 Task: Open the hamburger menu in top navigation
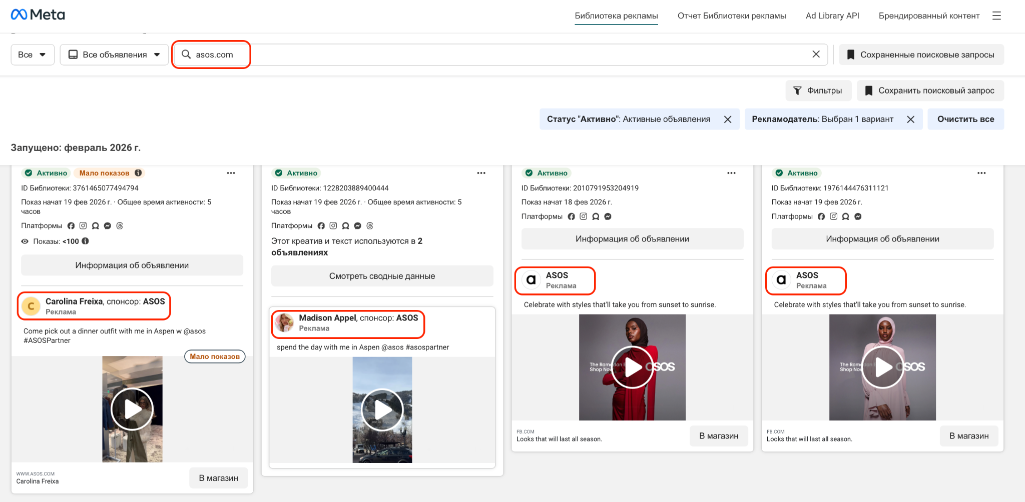(x=996, y=16)
